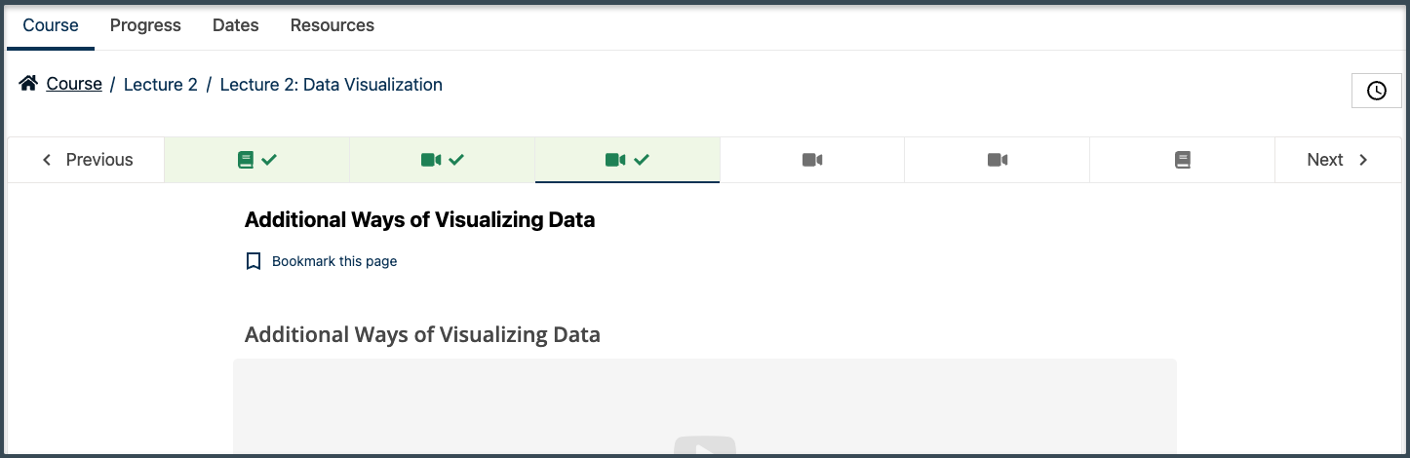This screenshot has width=1410, height=458.
Task: Click 'Lecture 2: Data Visualization' breadcrumb
Action: pyautogui.click(x=332, y=85)
